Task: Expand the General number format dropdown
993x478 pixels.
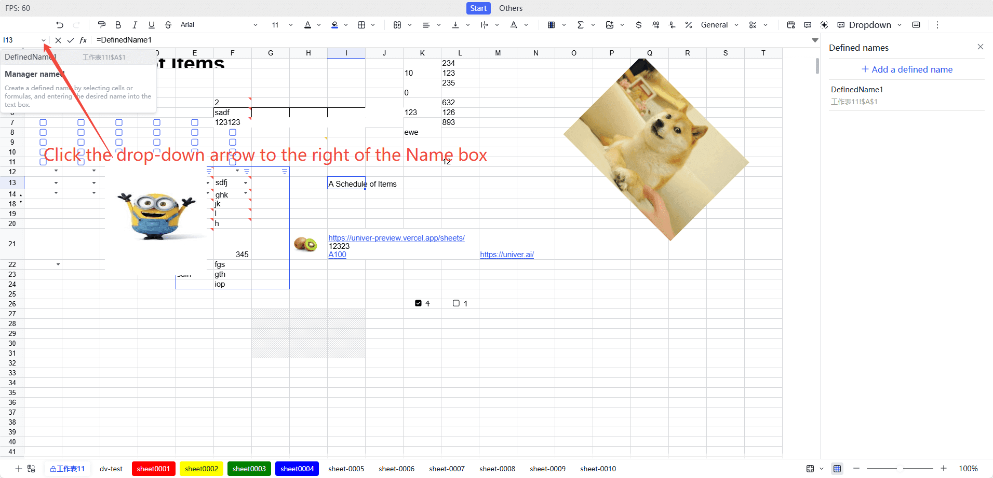Action: [720, 25]
